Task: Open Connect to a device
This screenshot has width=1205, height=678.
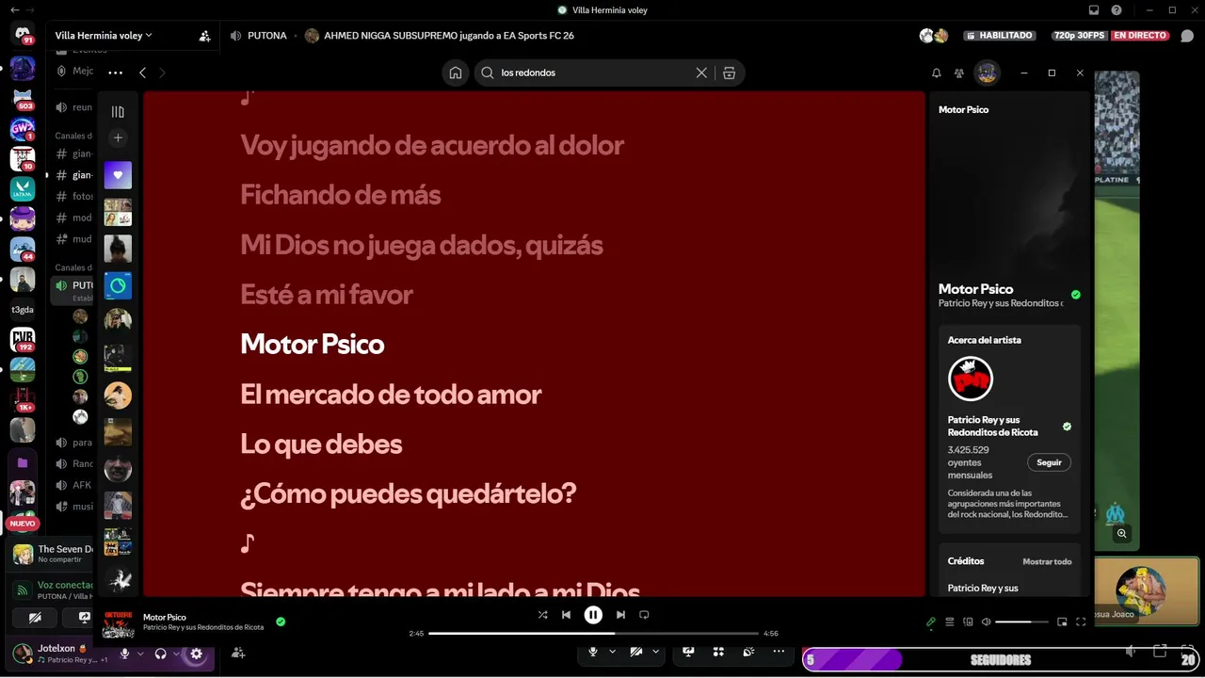Action: 968,621
